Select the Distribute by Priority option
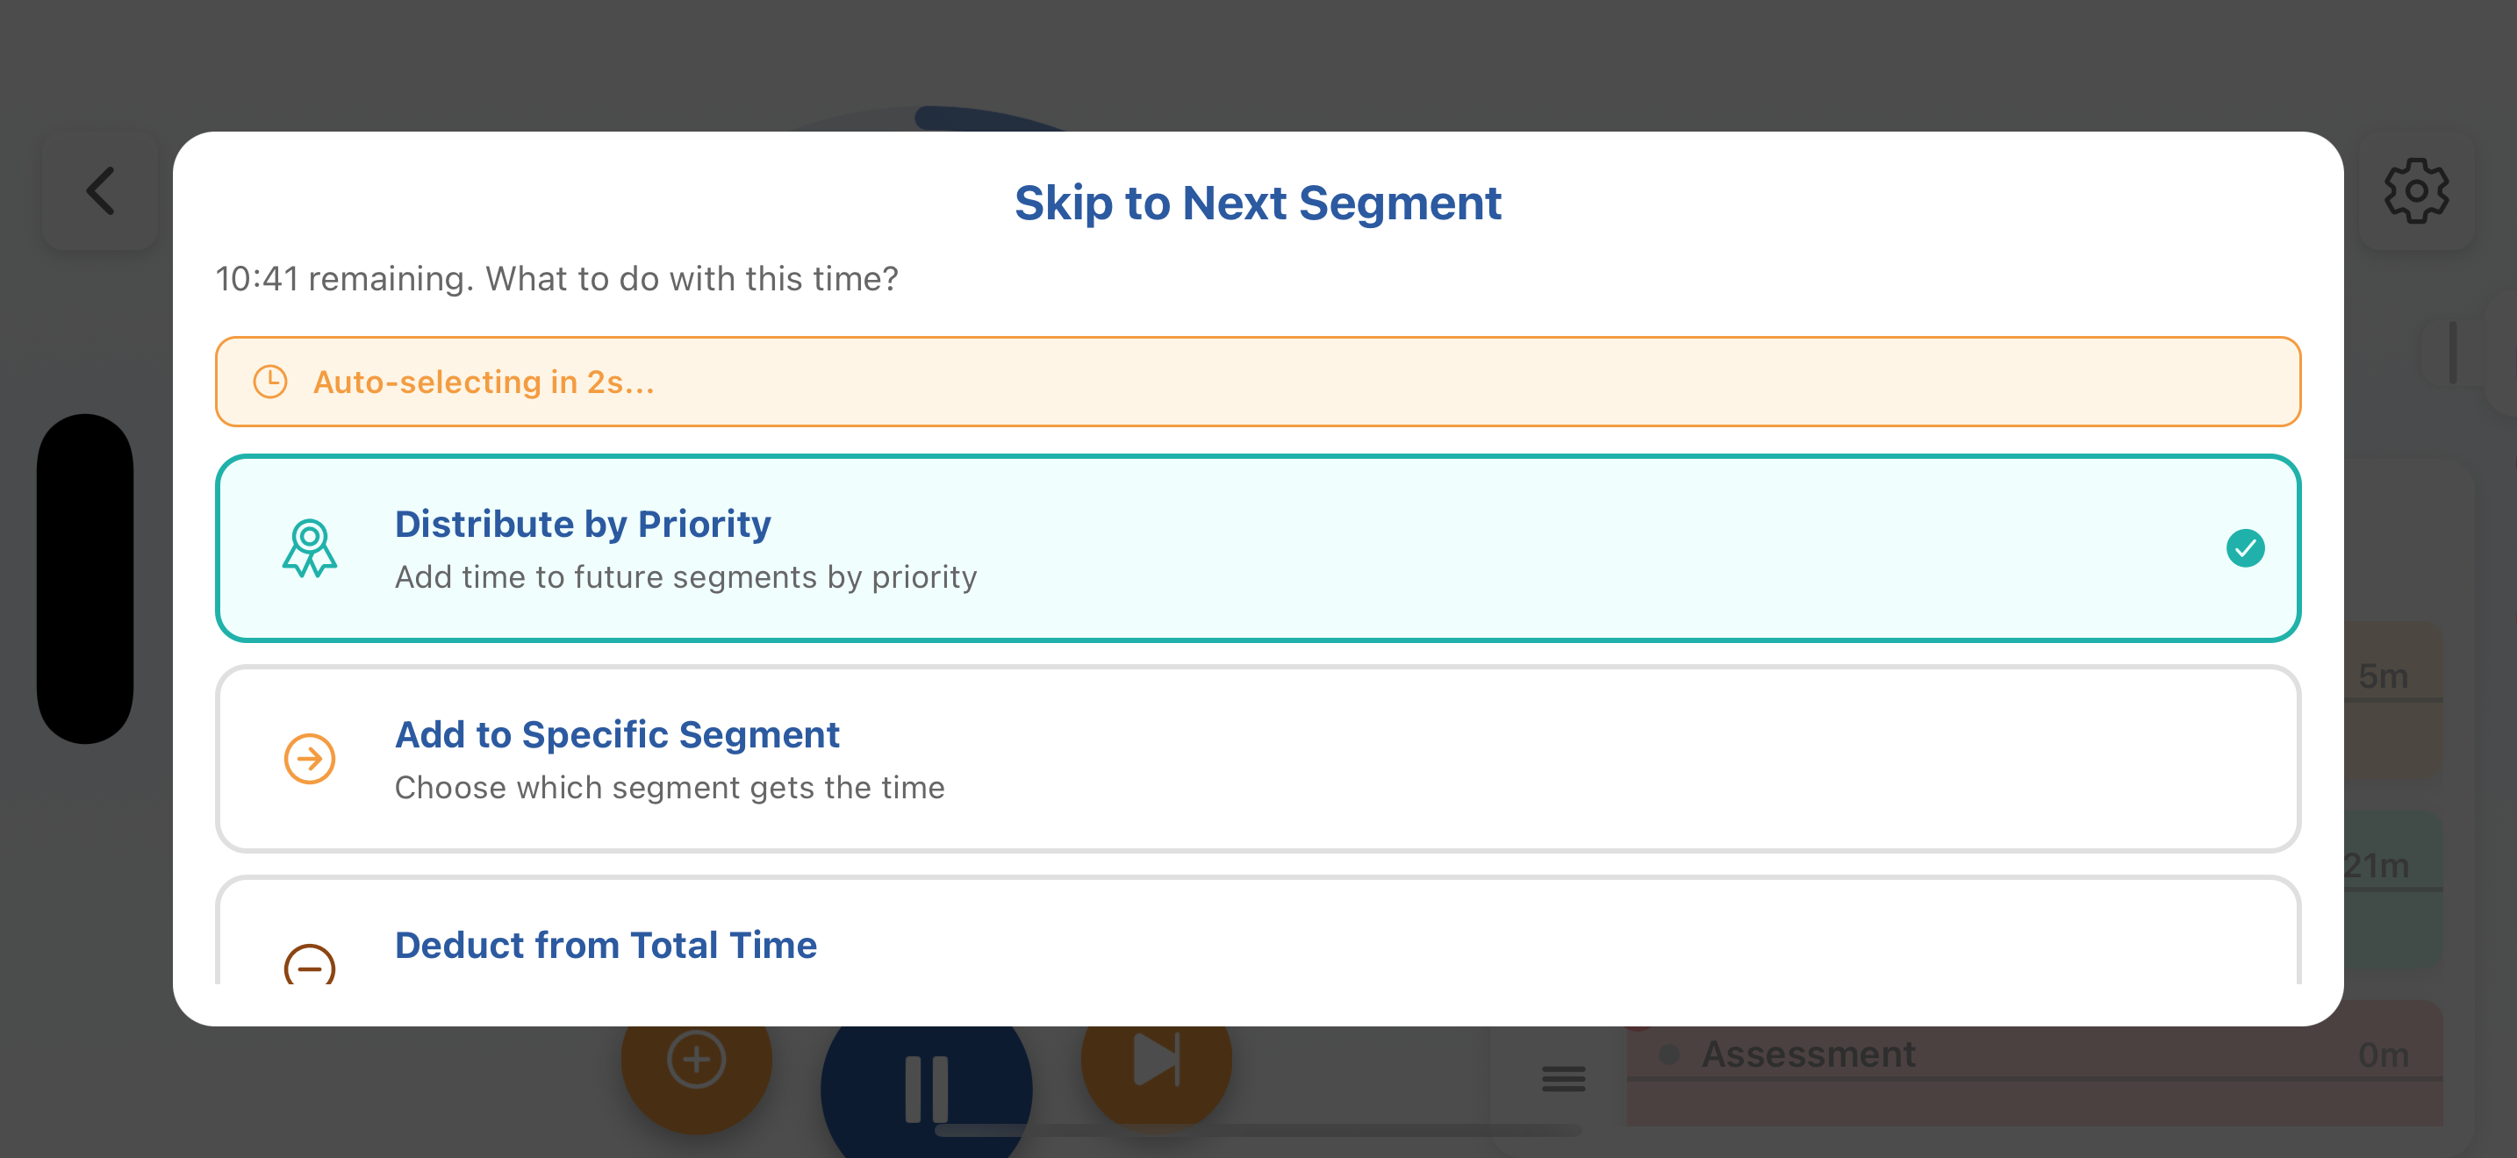This screenshot has width=2517, height=1158. point(1258,547)
